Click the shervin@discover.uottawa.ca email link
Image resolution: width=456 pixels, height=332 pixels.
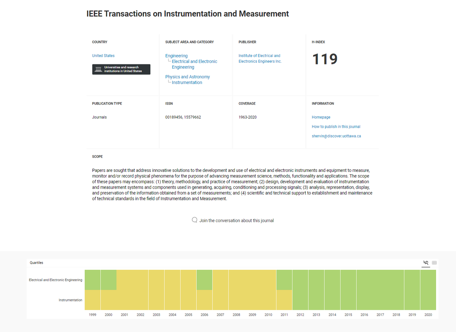(336, 136)
